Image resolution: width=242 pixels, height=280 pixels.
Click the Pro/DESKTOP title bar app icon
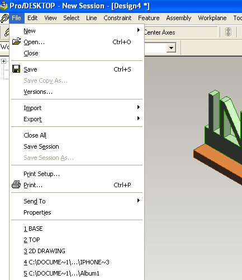pos(4,5)
